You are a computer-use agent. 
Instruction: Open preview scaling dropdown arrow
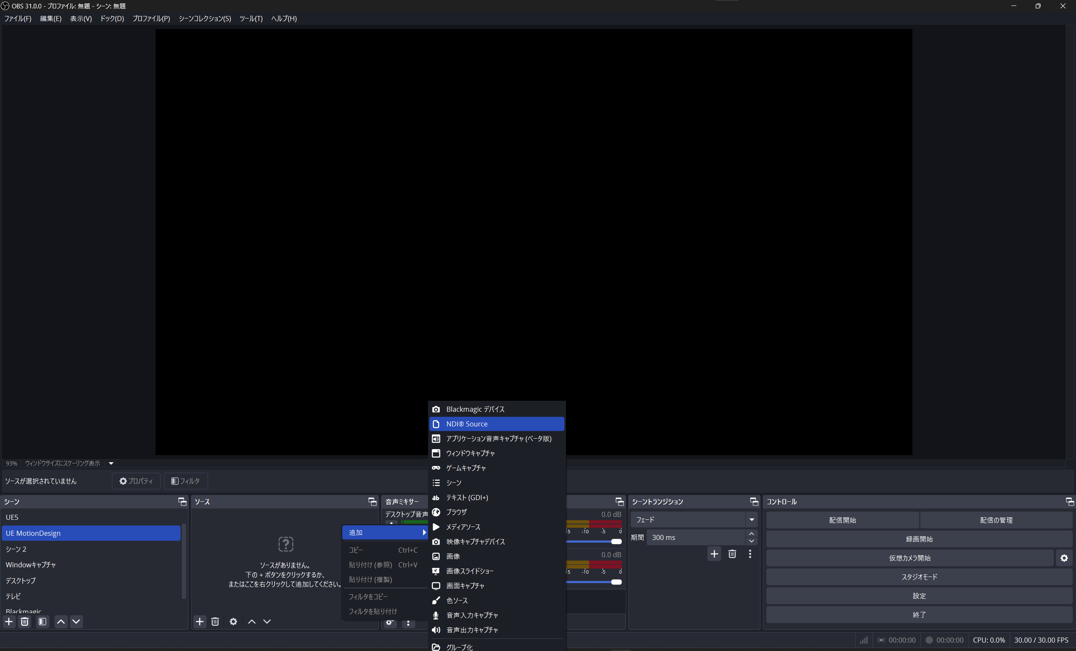[x=111, y=463]
